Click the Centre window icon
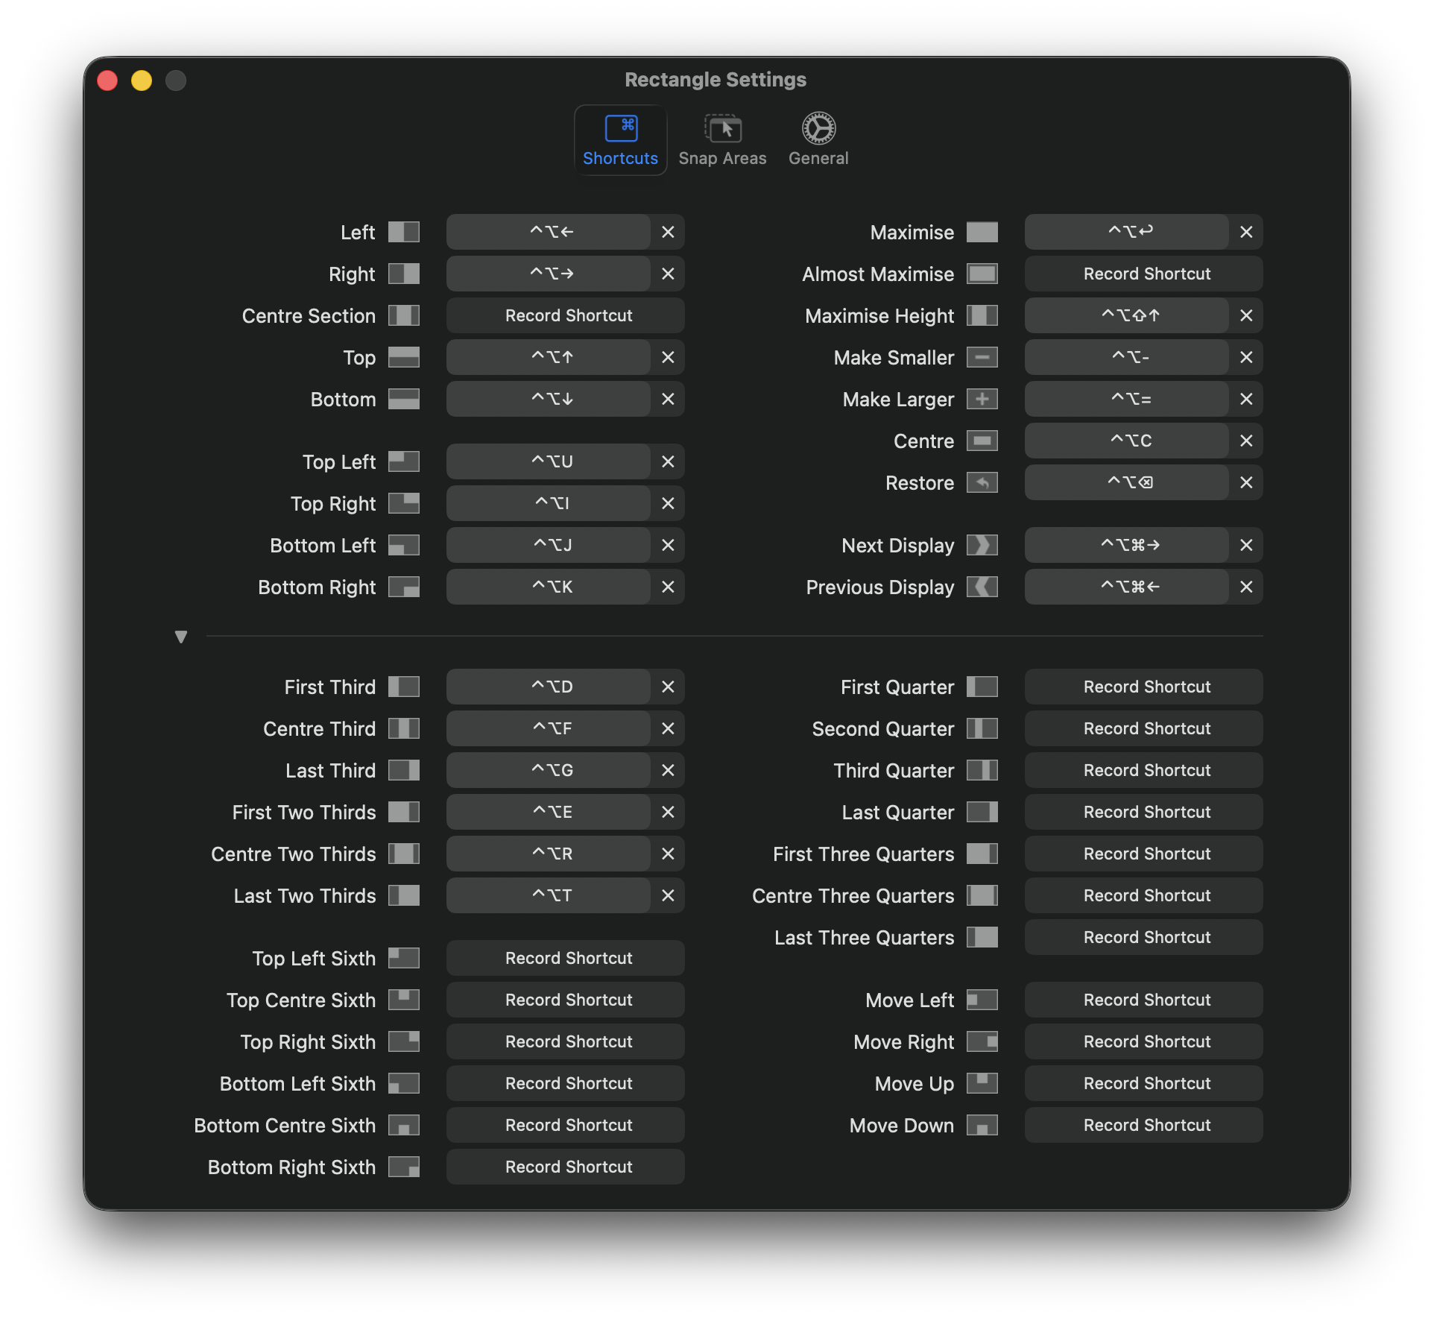The height and width of the screenshot is (1321, 1434). (x=982, y=441)
